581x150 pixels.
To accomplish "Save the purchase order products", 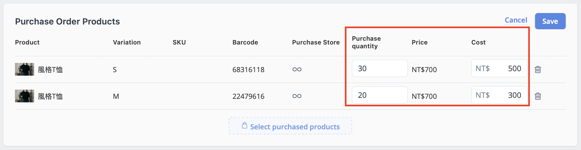I will tap(550, 21).
